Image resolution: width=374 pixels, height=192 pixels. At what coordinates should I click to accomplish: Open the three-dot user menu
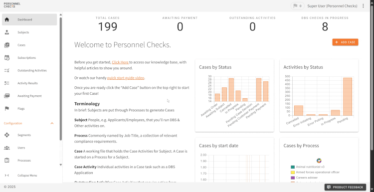click(363, 6)
